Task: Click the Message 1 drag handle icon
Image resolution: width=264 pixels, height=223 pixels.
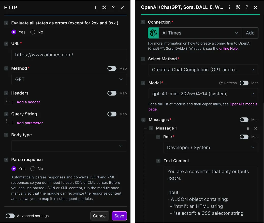Action: click(x=248, y=128)
